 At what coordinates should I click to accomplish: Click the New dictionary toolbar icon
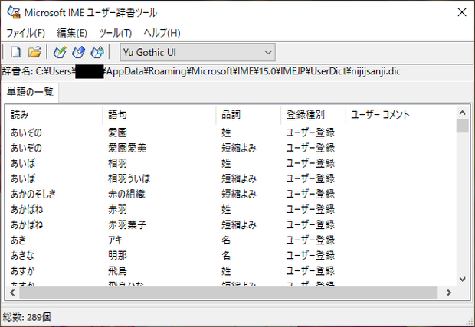point(16,52)
